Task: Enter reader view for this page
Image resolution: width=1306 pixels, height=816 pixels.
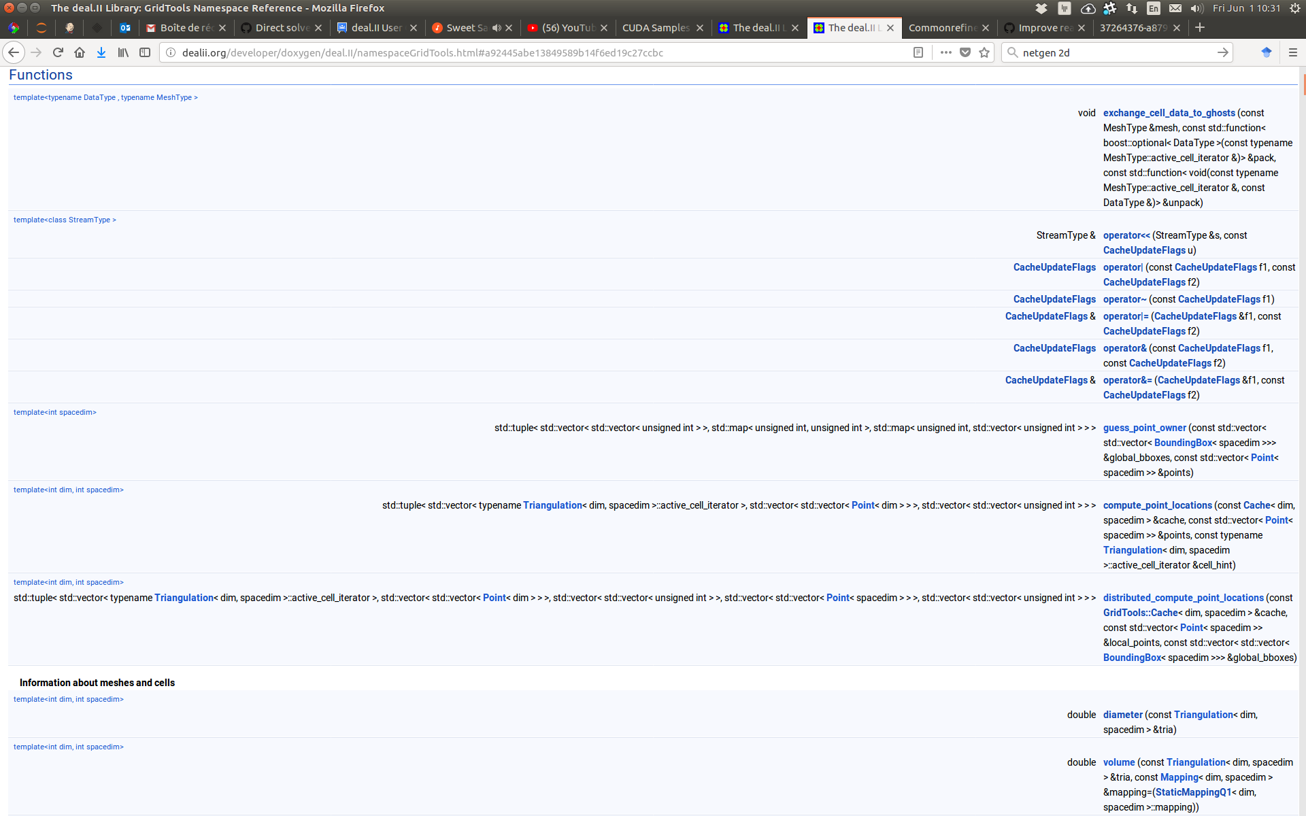Action: point(918,52)
